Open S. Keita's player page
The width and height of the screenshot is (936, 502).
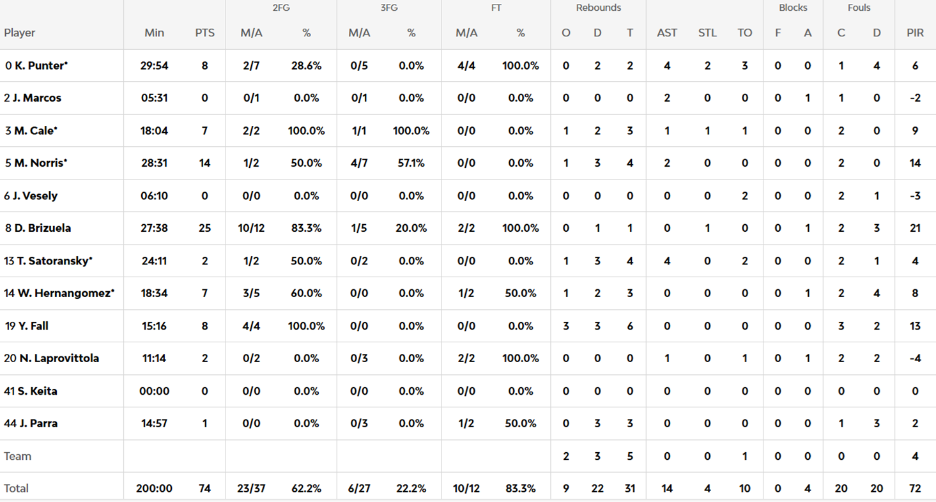tap(36, 391)
